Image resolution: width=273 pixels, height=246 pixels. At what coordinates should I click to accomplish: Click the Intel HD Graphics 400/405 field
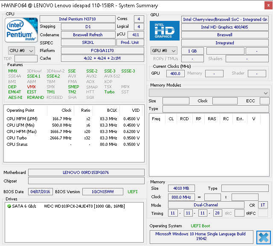pyautogui.click(x=225, y=27)
